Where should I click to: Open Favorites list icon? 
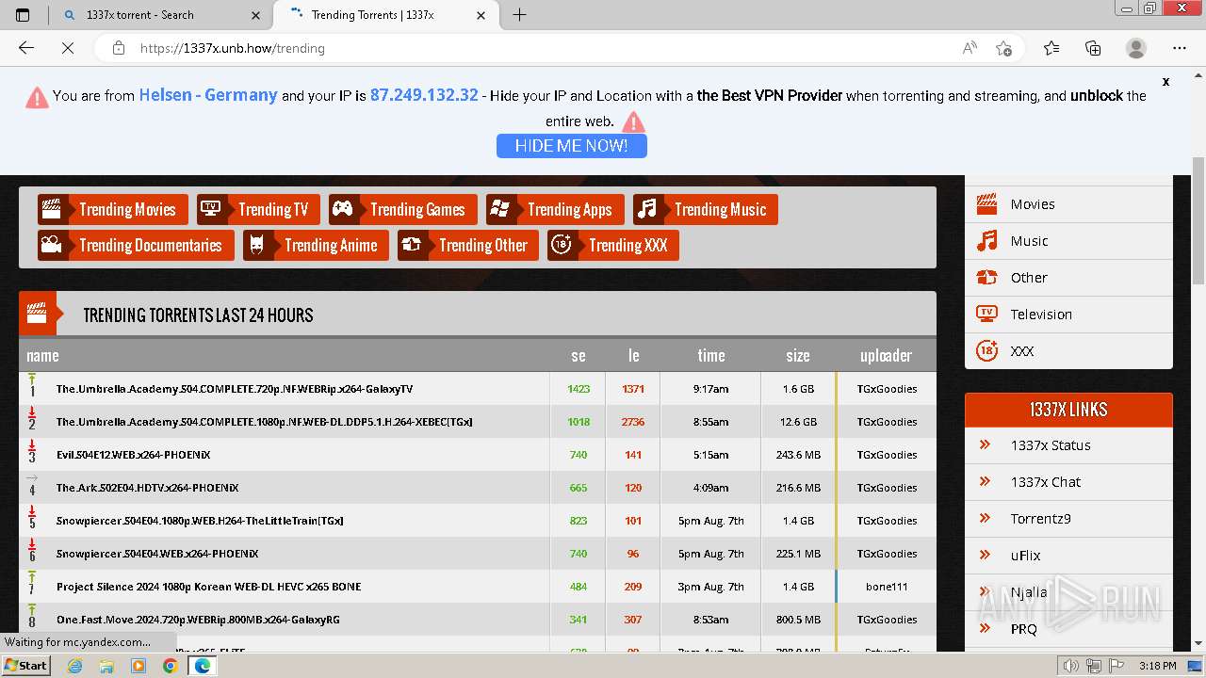pos(1051,48)
